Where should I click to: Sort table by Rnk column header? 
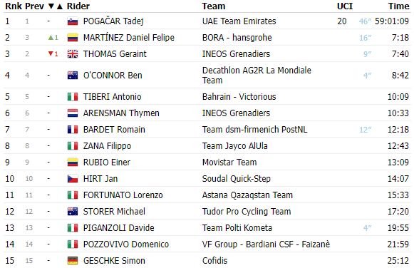pyautogui.click(x=14, y=6)
